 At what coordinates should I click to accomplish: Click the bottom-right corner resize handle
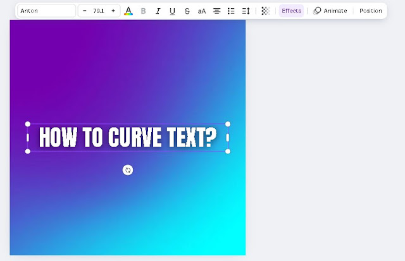tap(228, 152)
